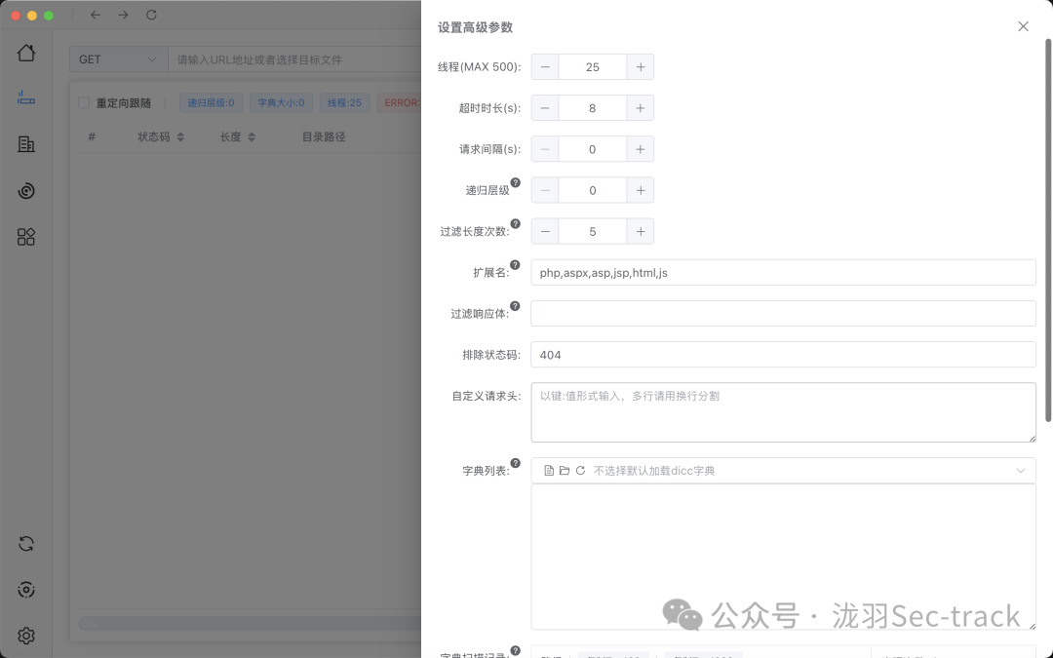Show help for 过滤长度次数
1053x658 pixels.
point(515,223)
